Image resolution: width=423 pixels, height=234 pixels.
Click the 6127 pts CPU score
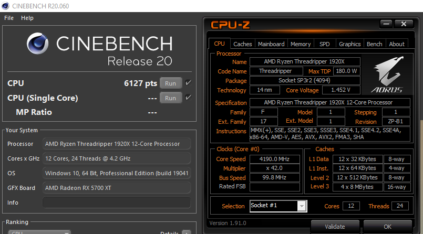coord(140,83)
